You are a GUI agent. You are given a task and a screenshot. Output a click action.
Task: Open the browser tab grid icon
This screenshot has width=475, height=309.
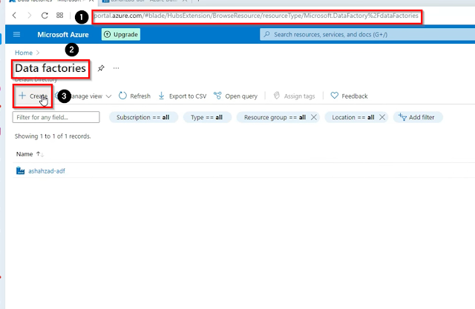tap(60, 15)
